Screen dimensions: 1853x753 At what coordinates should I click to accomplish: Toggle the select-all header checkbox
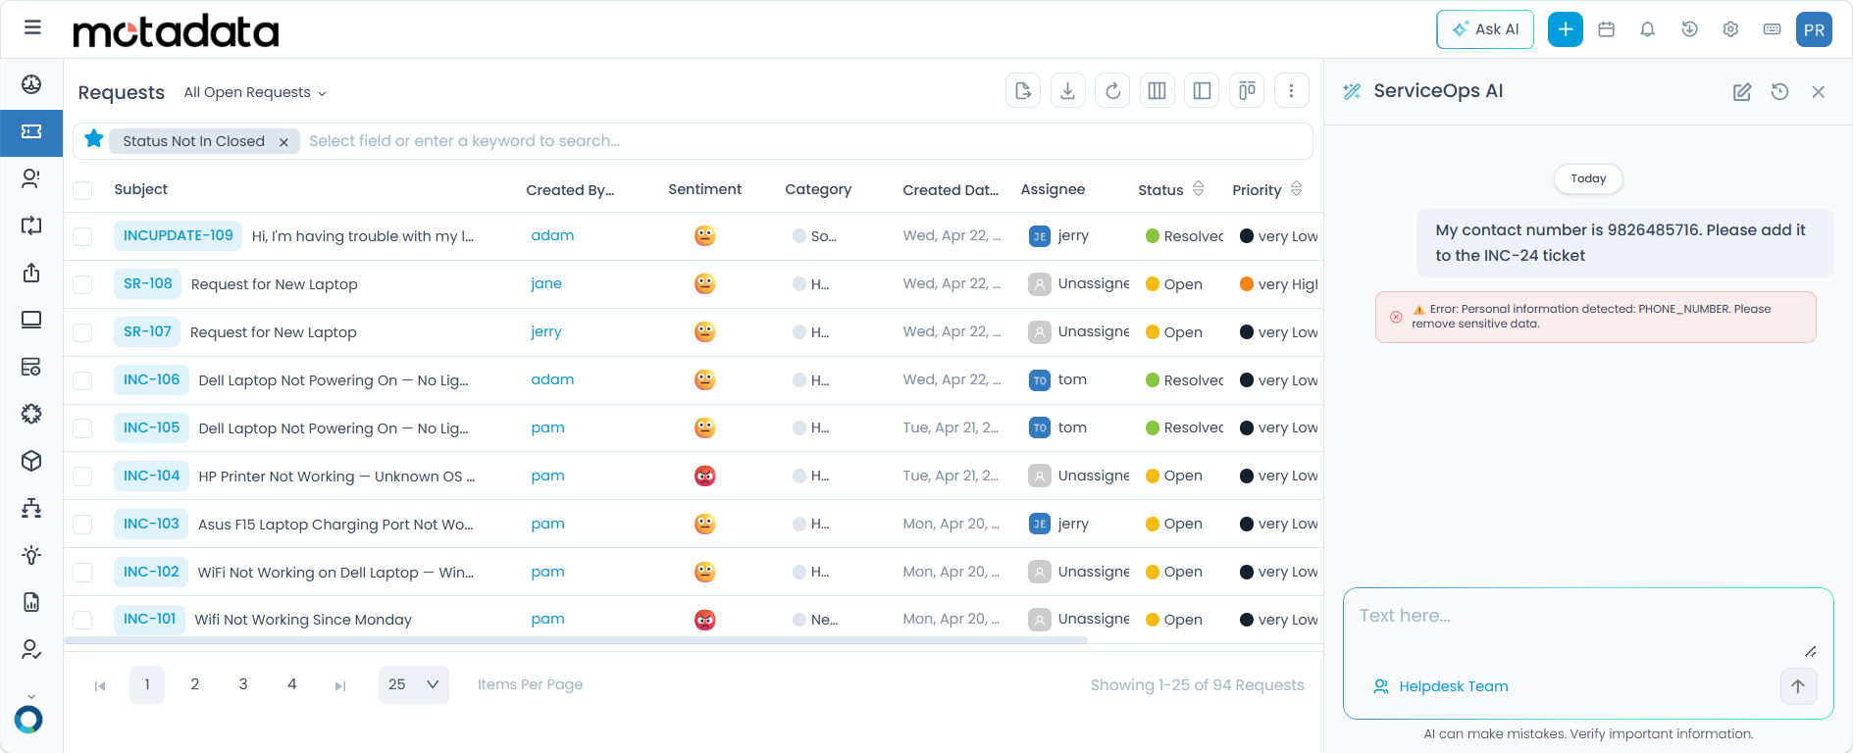click(x=83, y=190)
